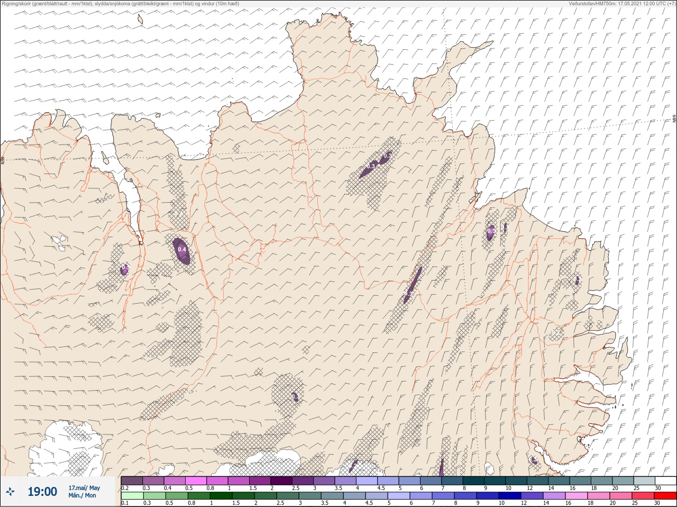677x507 pixels.
Task: Click the weather office logo beside 19:00
Action: [11, 492]
